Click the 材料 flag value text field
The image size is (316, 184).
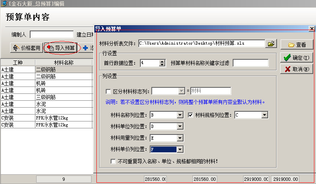(x=211, y=91)
